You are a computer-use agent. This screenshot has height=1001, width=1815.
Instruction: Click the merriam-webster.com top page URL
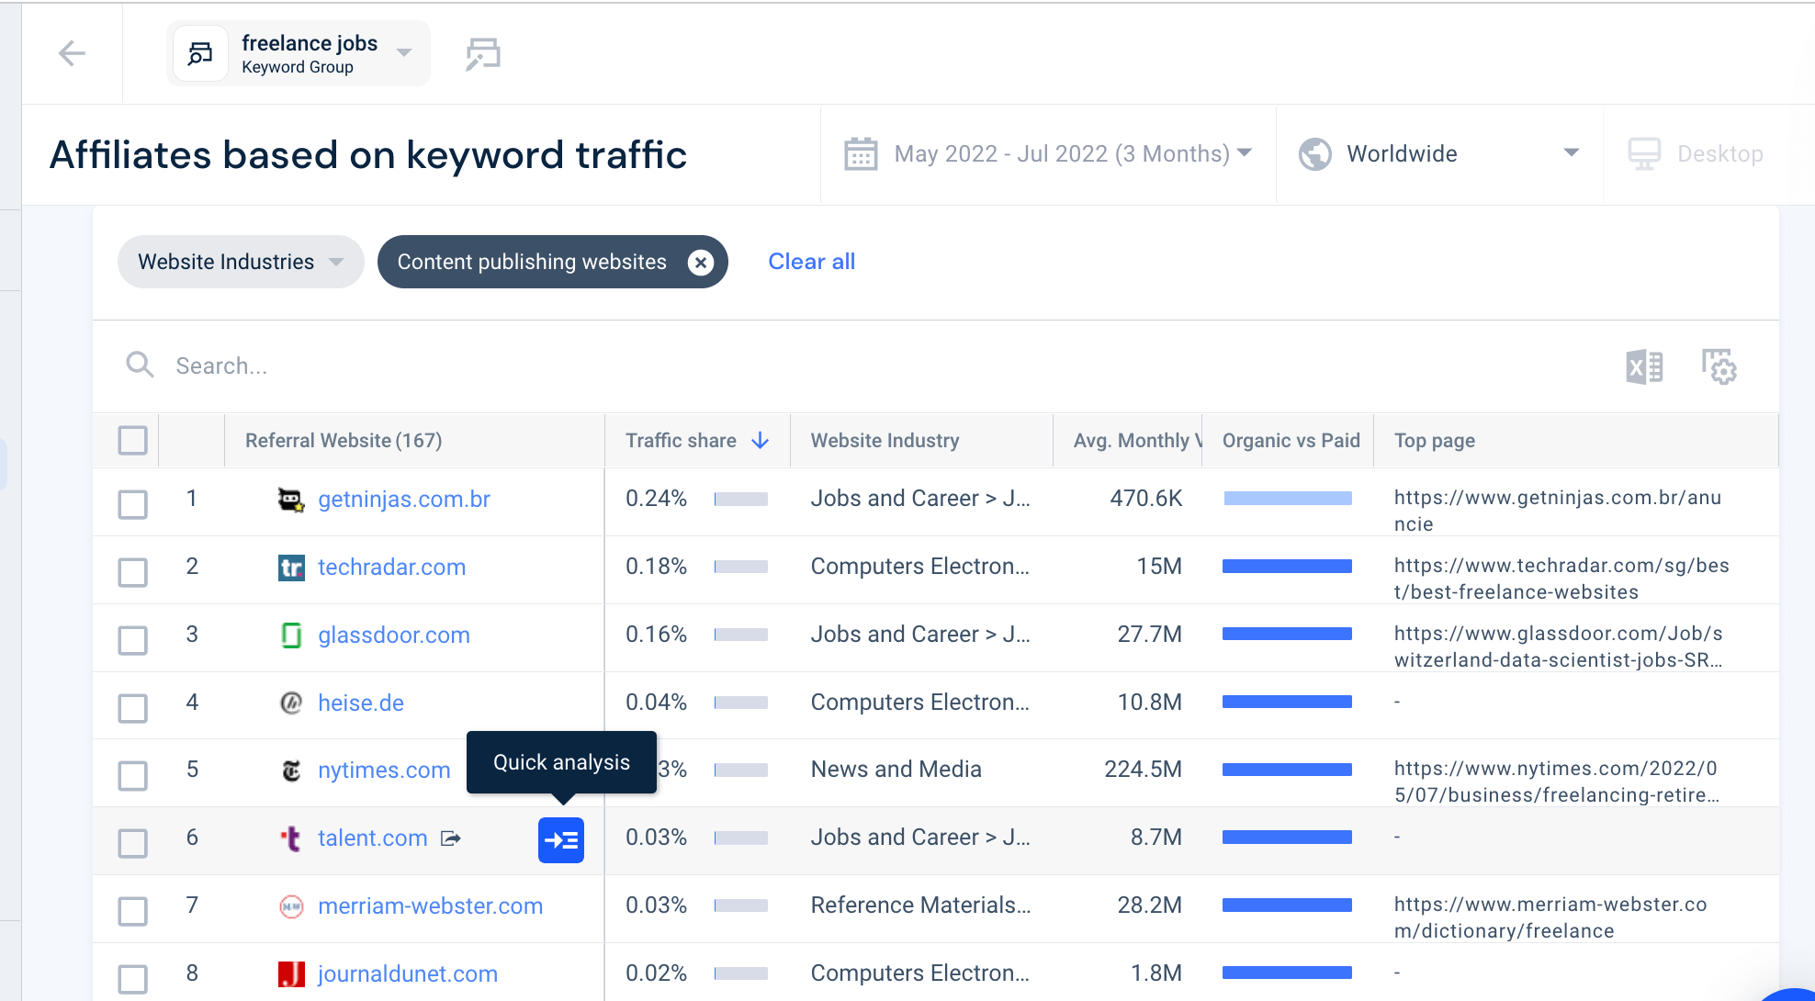[x=1550, y=917]
